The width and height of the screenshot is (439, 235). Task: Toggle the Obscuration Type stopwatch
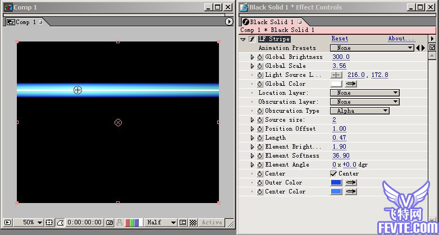point(260,111)
